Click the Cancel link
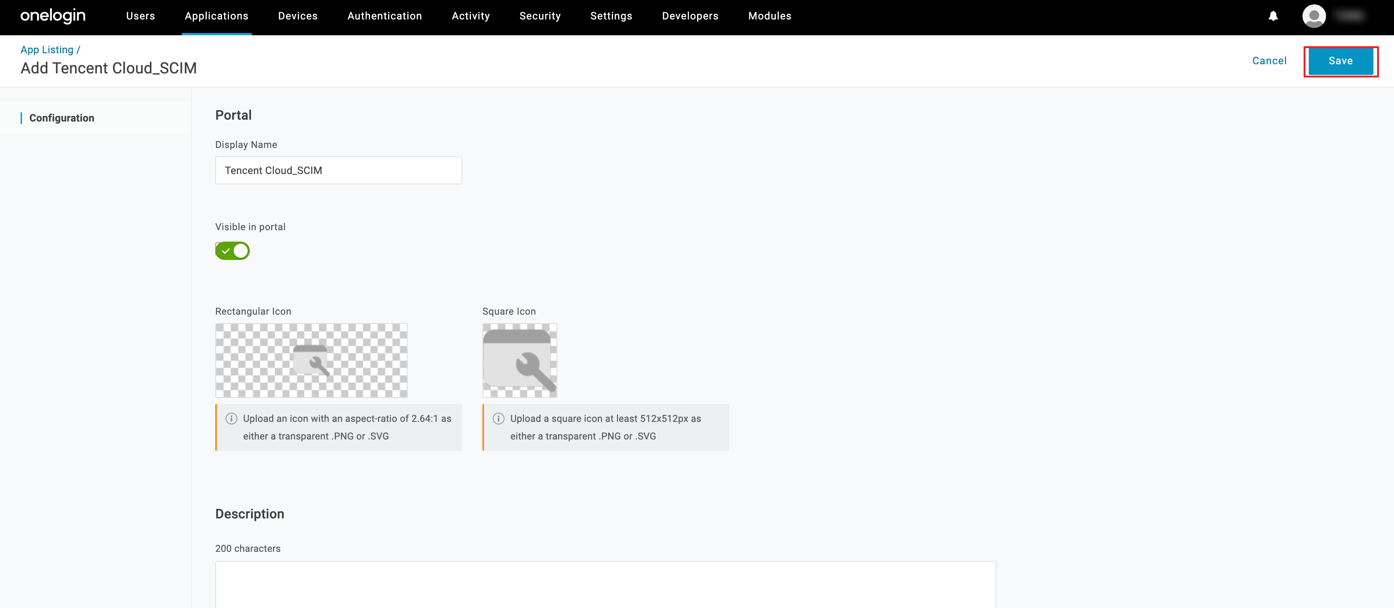Screen dimensions: 1394x608 pyautogui.click(x=1269, y=61)
